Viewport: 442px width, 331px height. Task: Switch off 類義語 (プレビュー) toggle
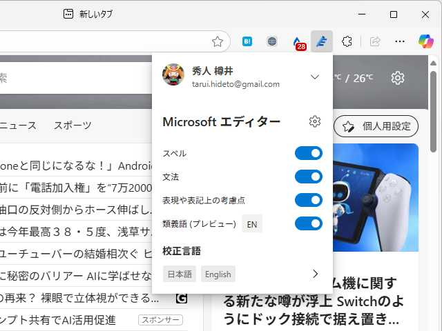pyautogui.click(x=309, y=223)
